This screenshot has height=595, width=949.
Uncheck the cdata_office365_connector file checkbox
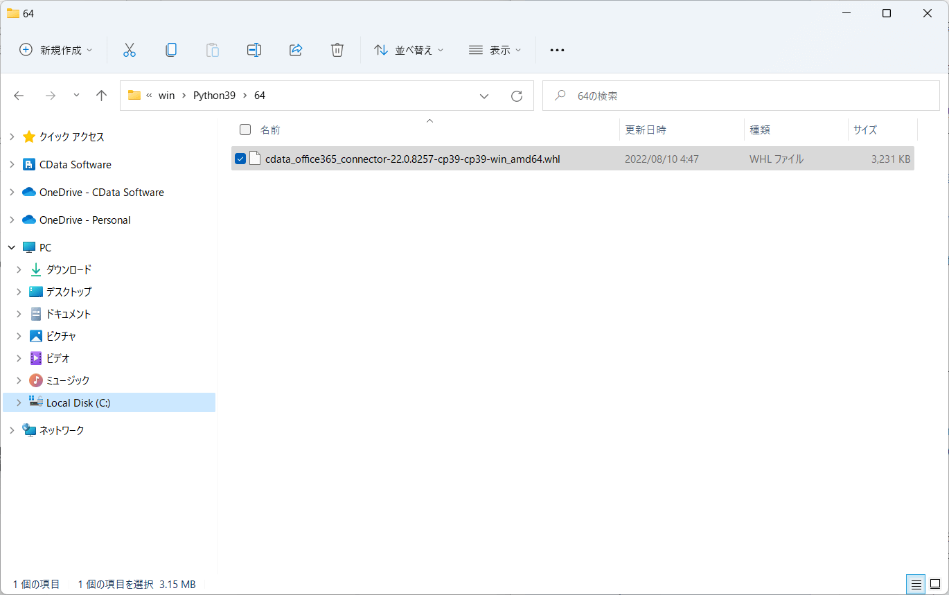[240, 158]
